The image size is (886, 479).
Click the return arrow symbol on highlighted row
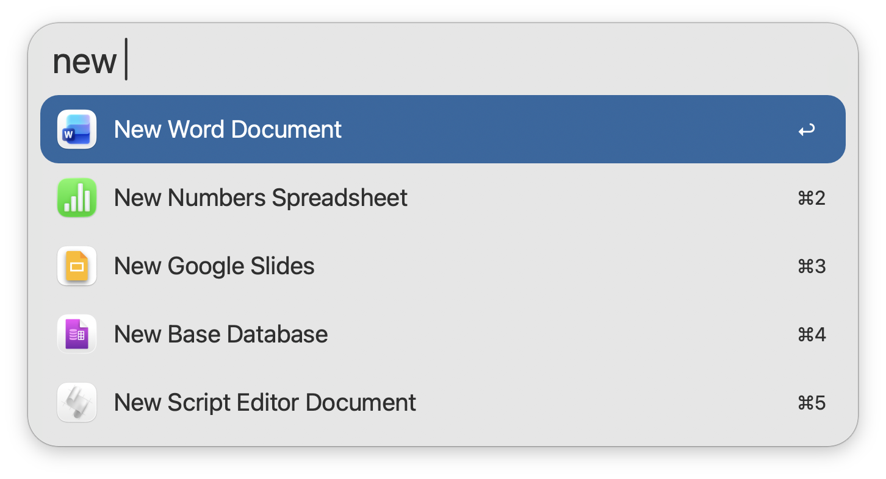point(806,130)
